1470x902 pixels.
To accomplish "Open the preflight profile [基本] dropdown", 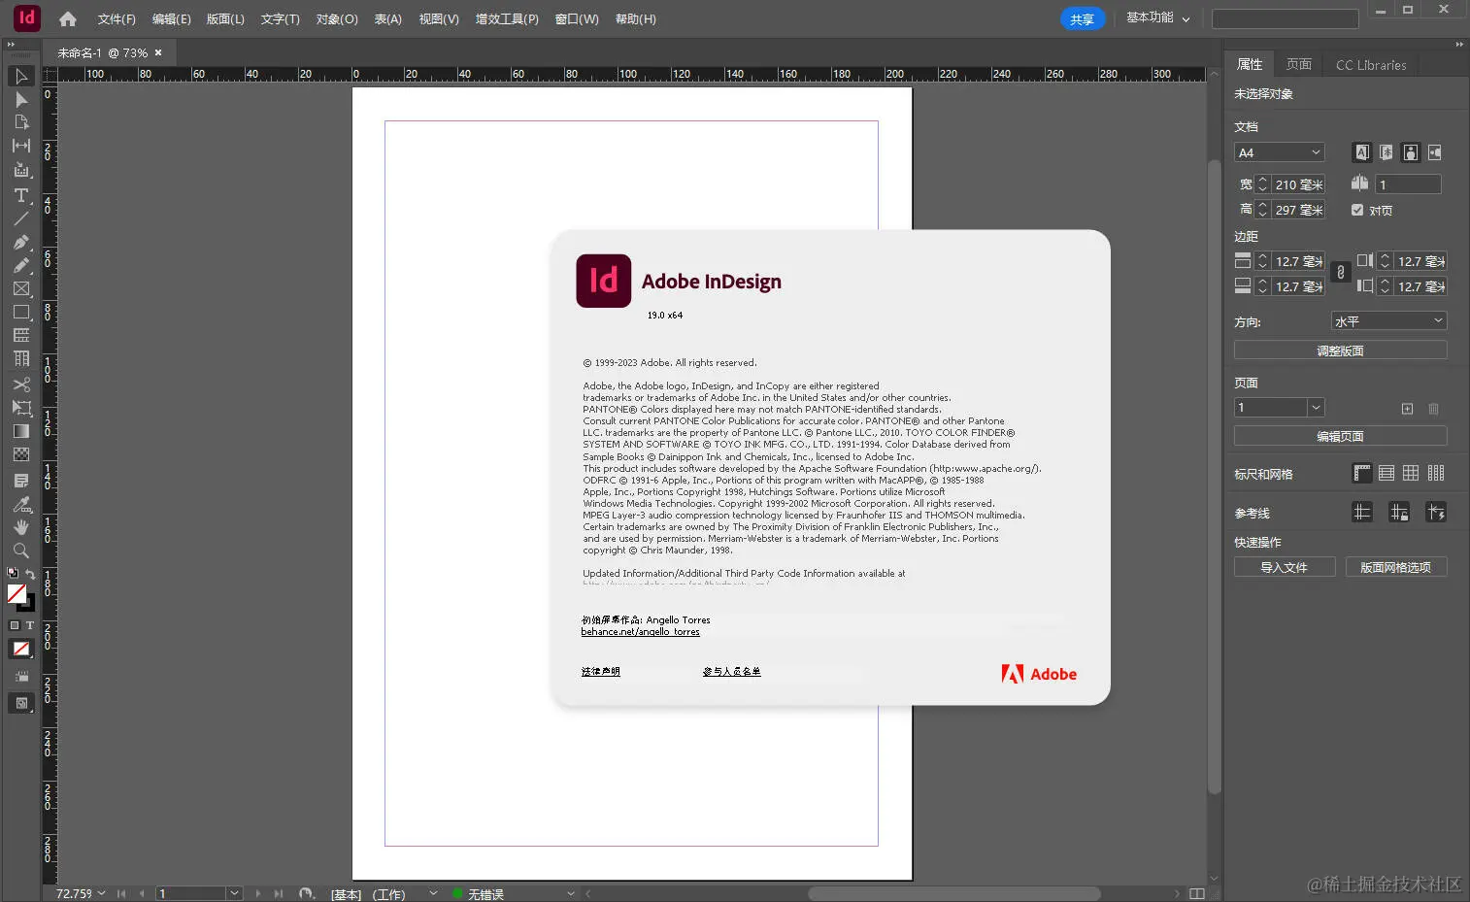I will pos(433,893).
